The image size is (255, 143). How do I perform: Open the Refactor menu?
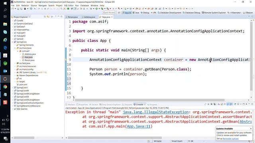[25, 6]
